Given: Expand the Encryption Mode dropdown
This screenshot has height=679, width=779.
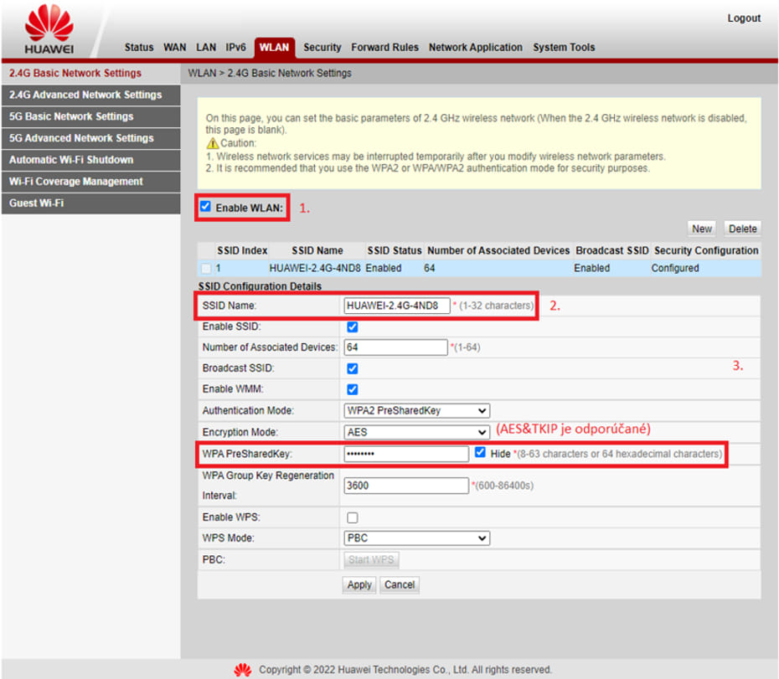Looking at the screenshot, I should tap(416, 432).
